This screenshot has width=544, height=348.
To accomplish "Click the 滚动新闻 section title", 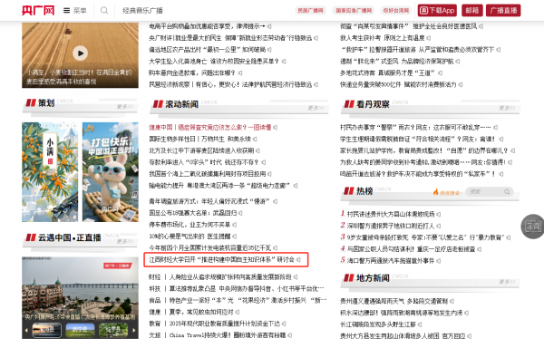I will 181,104.
